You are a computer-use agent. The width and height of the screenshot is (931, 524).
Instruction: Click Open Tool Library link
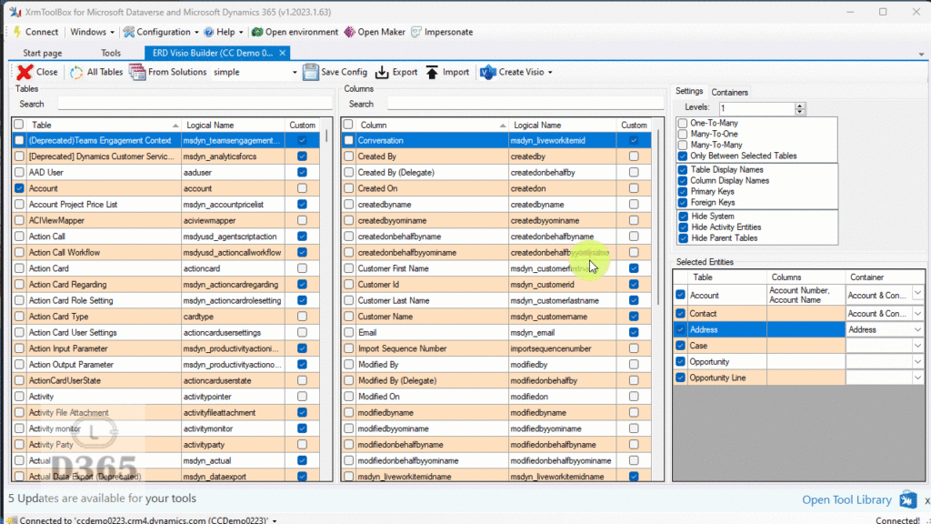(x=846, y=499)
